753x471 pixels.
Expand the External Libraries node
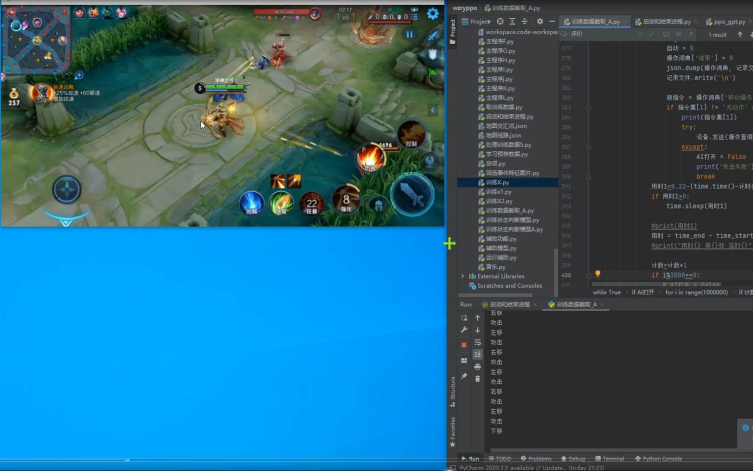coord(463,276)
